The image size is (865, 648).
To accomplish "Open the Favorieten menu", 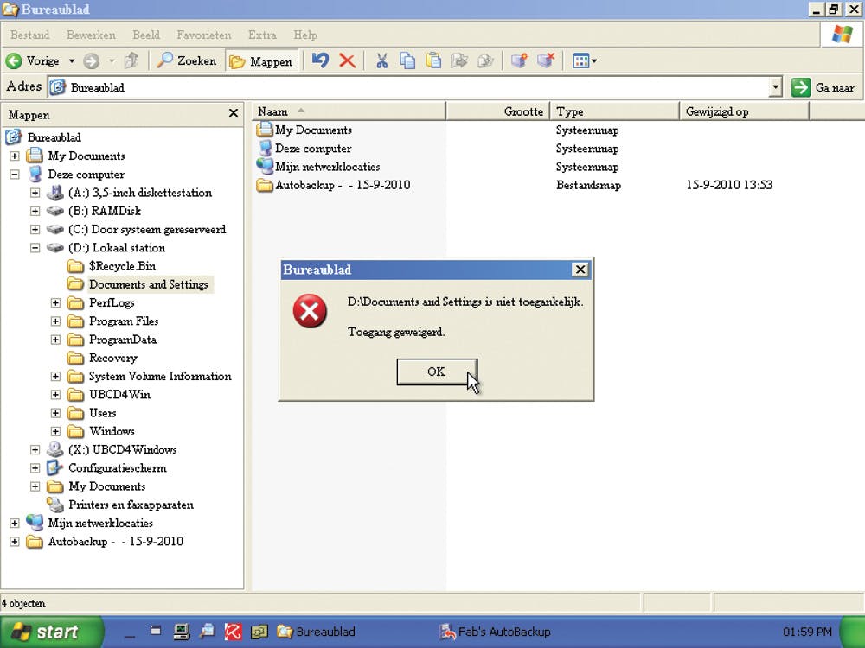I will tap(204, 35).
